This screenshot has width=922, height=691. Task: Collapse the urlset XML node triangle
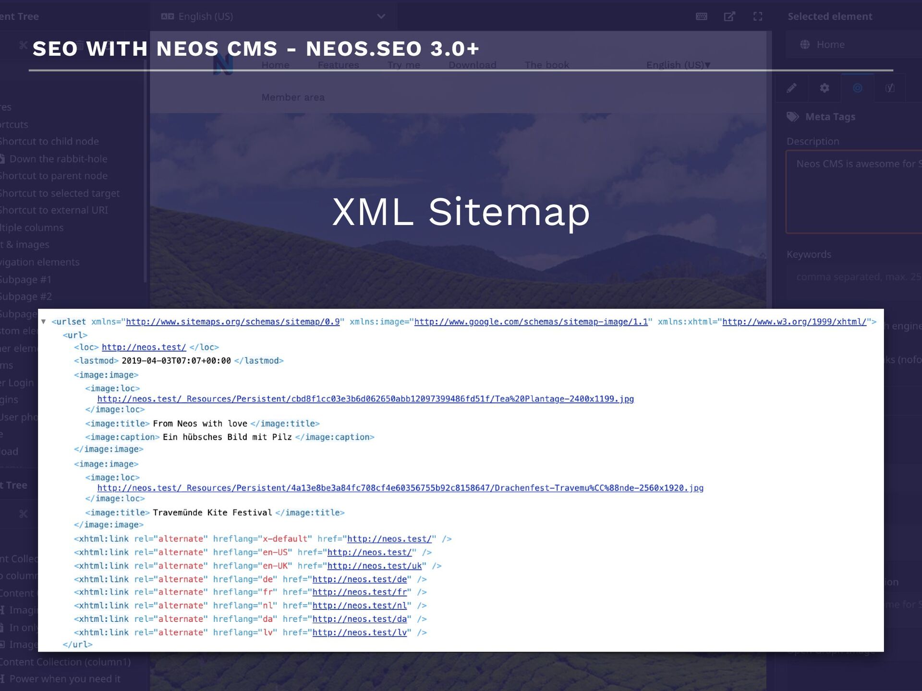pos(43,322)
